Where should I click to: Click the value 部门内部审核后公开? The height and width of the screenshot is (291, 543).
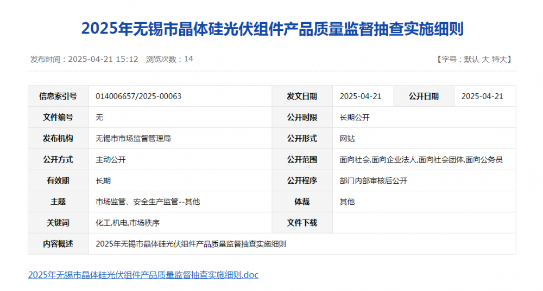[374, 181]
